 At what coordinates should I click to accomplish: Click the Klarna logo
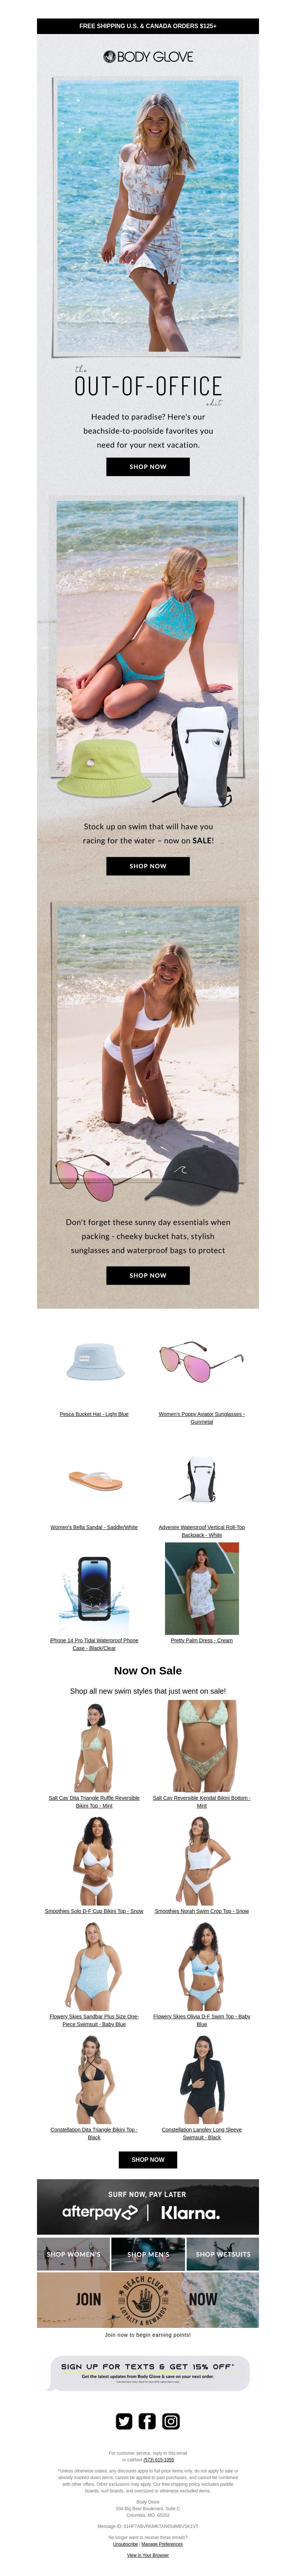click(191, 2213)
